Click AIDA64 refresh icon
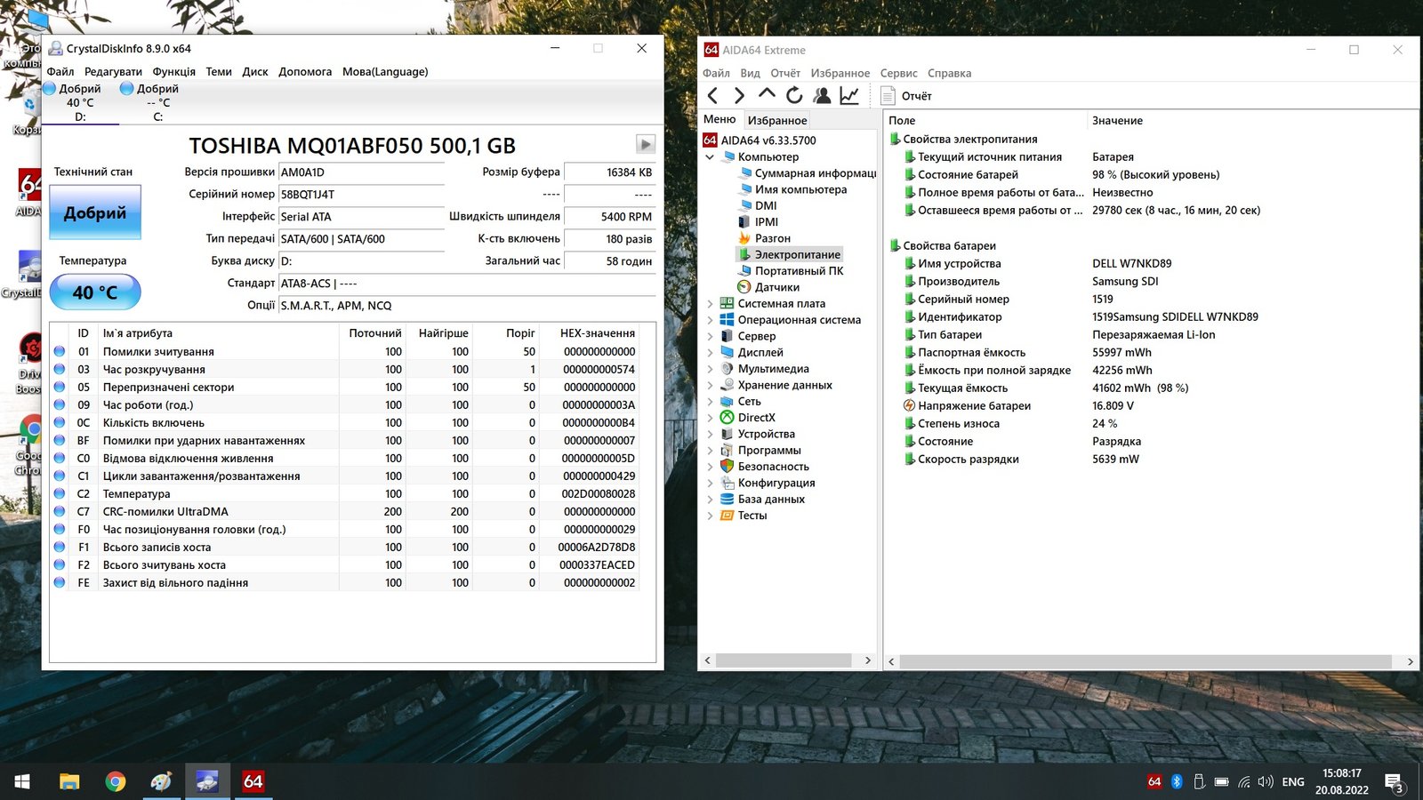This screenshot has width=1423, height=800. pyautogui.click(x=794, y=95)
